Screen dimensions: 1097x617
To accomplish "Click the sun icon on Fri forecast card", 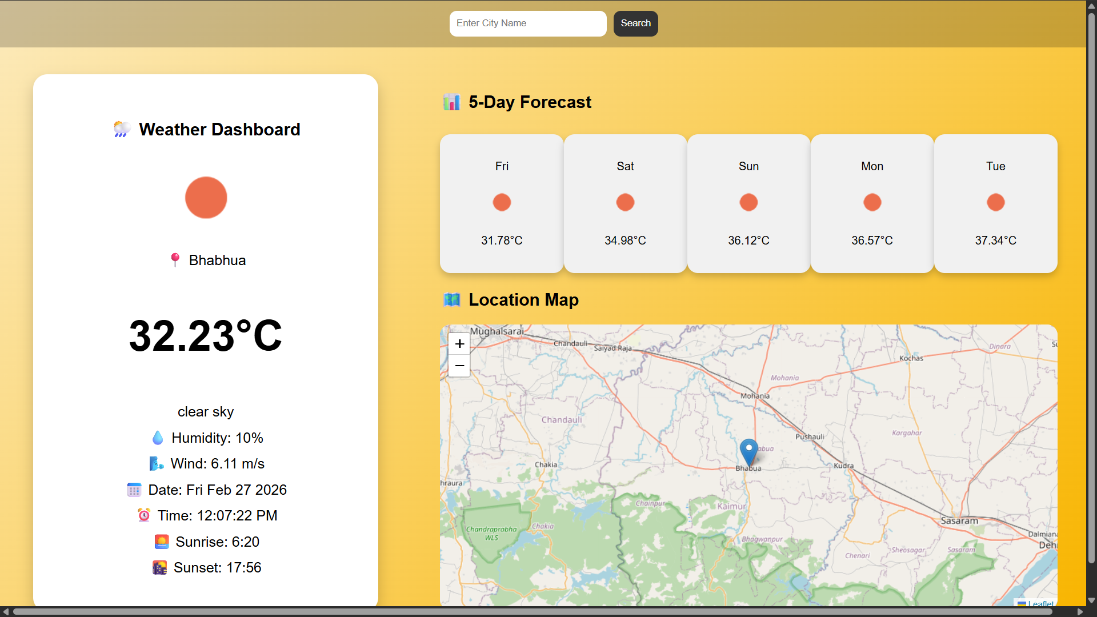I will tap(502, 202).
